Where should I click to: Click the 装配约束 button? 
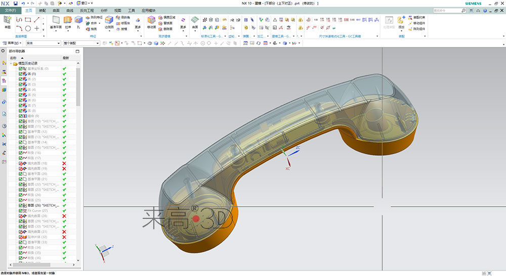pyautogui.click(x=419, y=17)
